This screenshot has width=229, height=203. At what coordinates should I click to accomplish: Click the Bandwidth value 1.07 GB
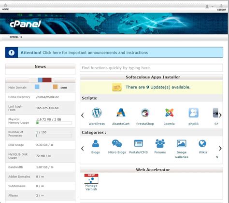click(x=44, y=167)
